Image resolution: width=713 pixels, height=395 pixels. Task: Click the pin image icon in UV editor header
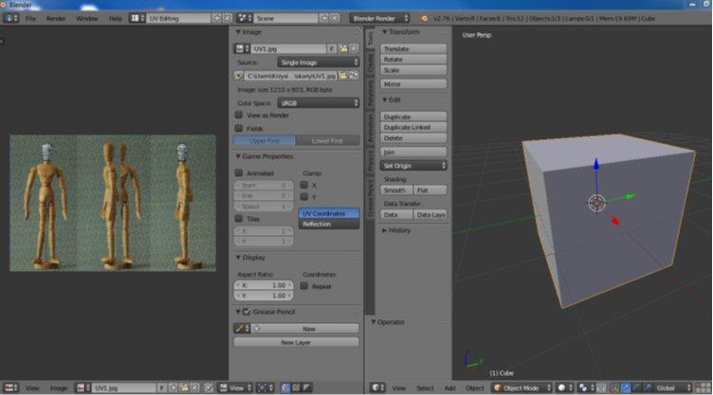pyautogui.click(x=209, y=387)
